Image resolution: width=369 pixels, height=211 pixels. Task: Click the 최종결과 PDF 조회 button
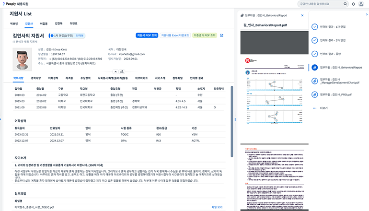click(x=205, y=35)
